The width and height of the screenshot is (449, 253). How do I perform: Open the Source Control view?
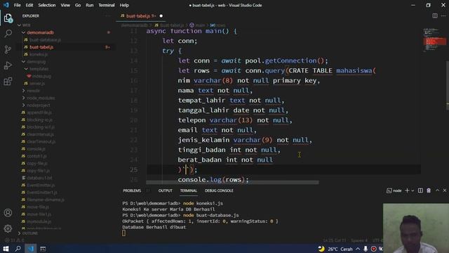coord(8,50)
